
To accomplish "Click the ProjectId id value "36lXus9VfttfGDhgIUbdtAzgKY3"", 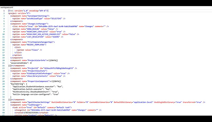I will point(58,68).
